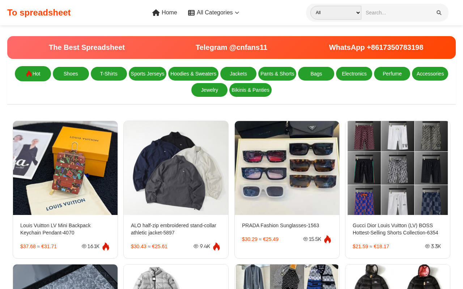Click the flame icon on the LV keychain card
463x289 pixels.
pyautogui.click(x=106, y=247)
